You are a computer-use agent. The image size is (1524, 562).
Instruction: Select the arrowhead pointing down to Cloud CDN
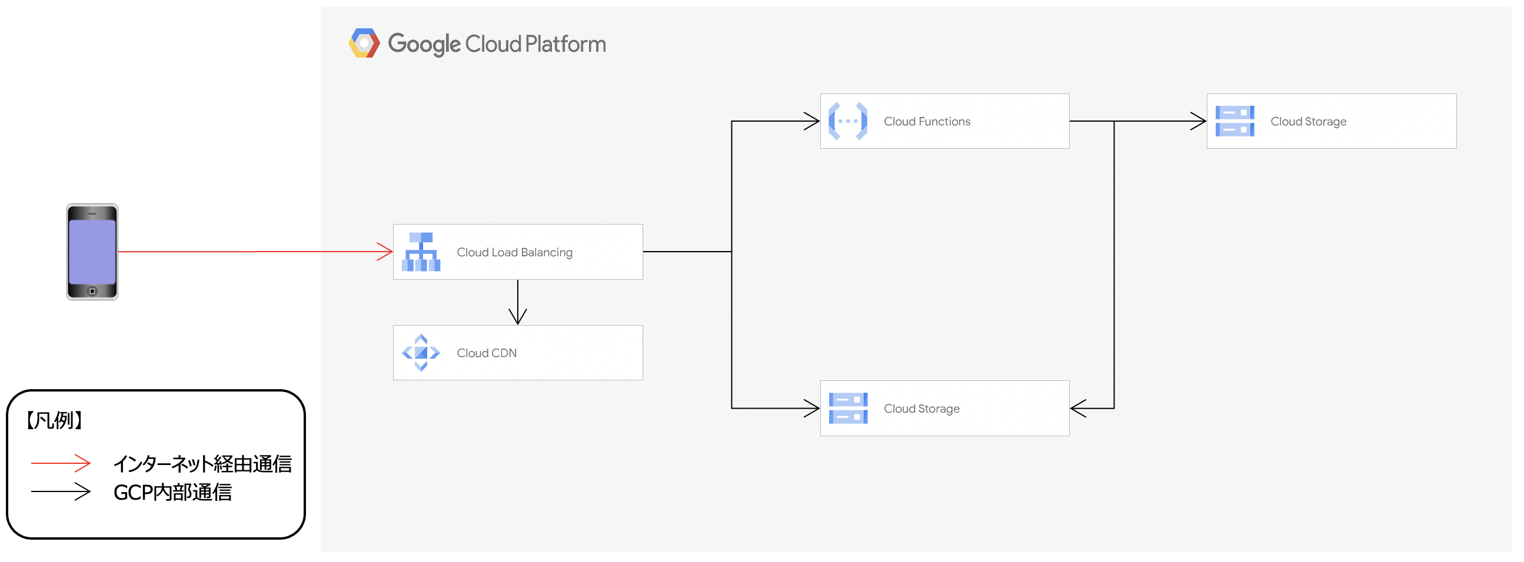coord(518,317)
